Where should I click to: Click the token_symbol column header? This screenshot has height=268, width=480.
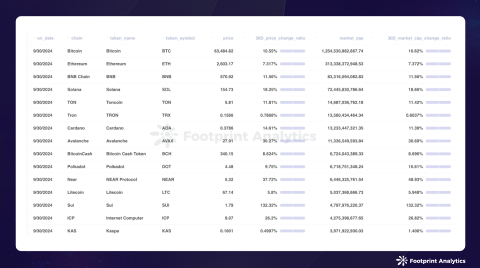tap(180, 38)
